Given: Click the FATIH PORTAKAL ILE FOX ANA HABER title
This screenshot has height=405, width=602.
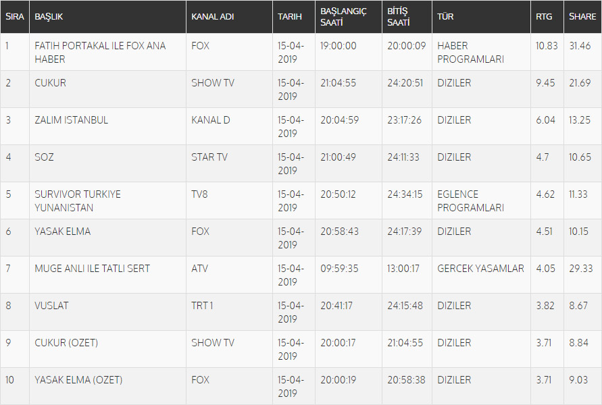Looking at the screenshot, I should click(100, 53).
